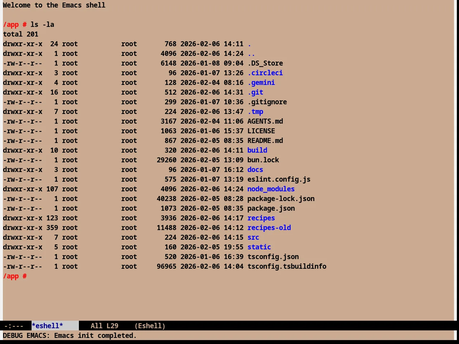Click the mode line status flags -:---
The width and height of the screenshot is (459, 344).
tap(14, 326)
